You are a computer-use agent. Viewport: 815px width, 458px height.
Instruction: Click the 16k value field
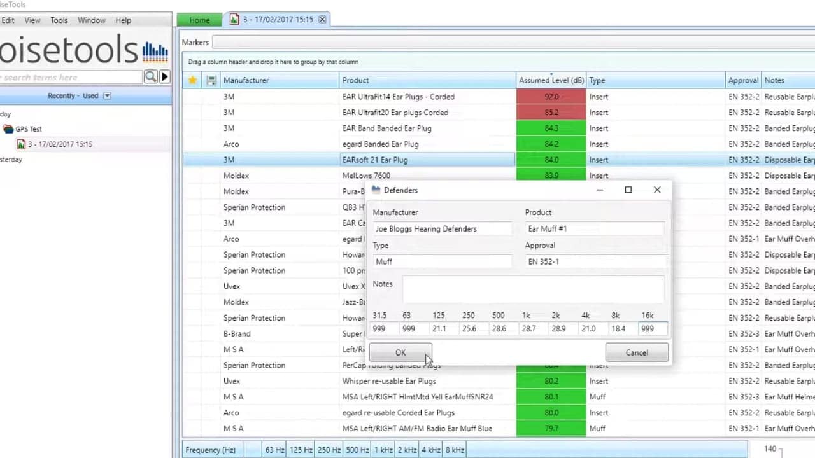click(x=653, y=329)
